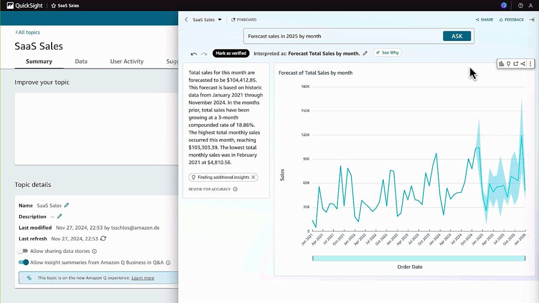Click the undo arrow icon
This screenshot has width=539, height=303.
(194, 53)
